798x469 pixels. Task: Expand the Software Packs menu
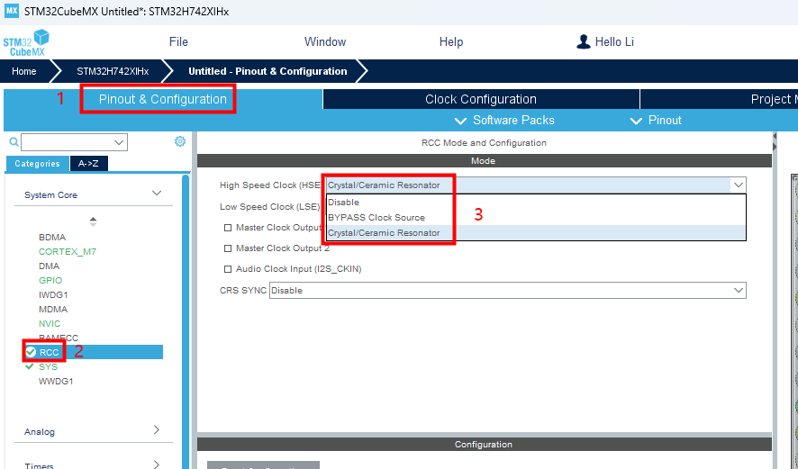[504, 120]
